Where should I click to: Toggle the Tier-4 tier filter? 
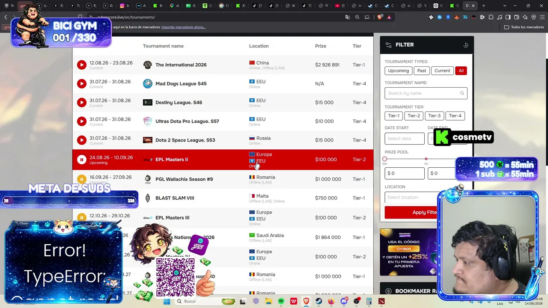455,116
